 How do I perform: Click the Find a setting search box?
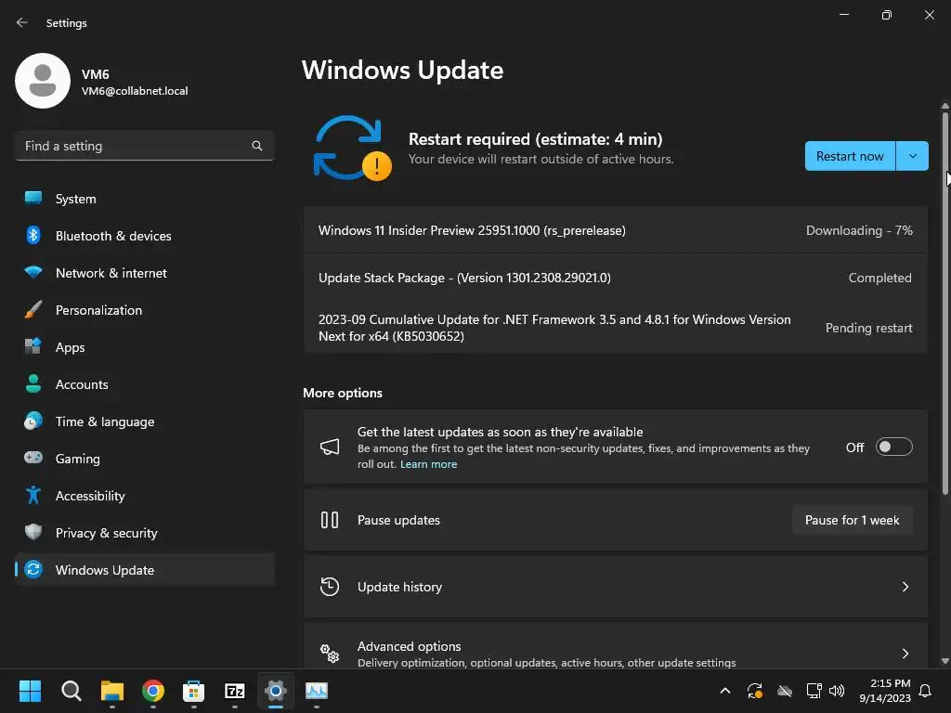[x=144, y=146]
